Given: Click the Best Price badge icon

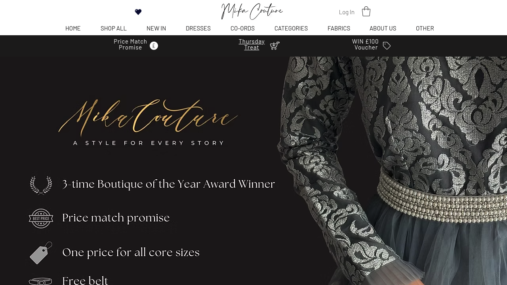Looking at the screenshot, I should tap(41, 218).
